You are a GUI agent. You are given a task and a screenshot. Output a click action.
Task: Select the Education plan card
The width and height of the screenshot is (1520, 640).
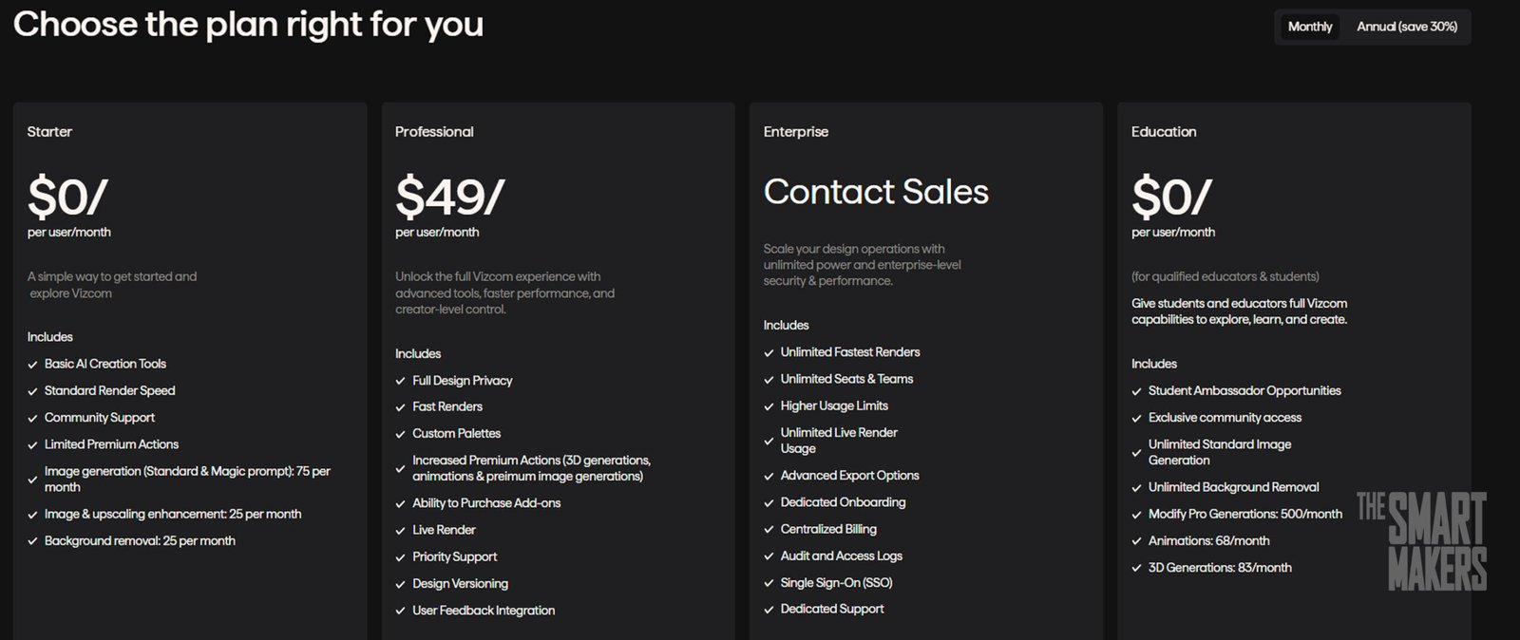click(x=1292, y=370)
